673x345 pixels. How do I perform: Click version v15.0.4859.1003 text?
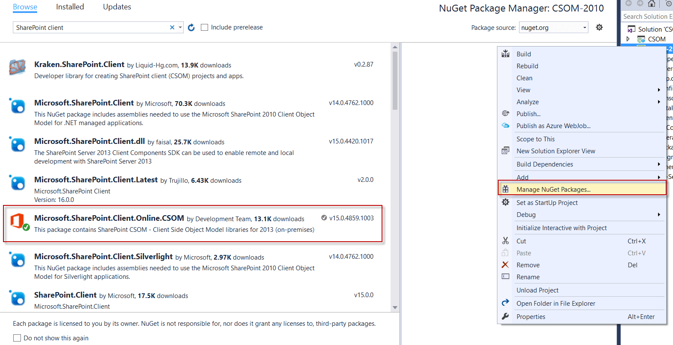pyautogui.click(x=351, y=218)
